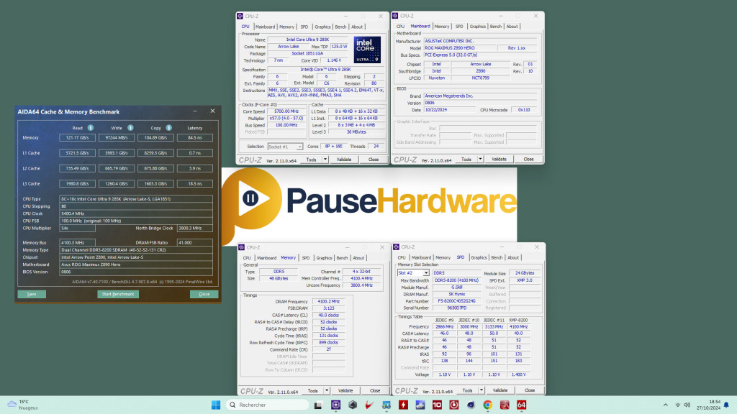Click the L3 Cache Copy value 1603.3 GB/s
The height and width of the screenshot is (414, 737).
click(155, 183)
